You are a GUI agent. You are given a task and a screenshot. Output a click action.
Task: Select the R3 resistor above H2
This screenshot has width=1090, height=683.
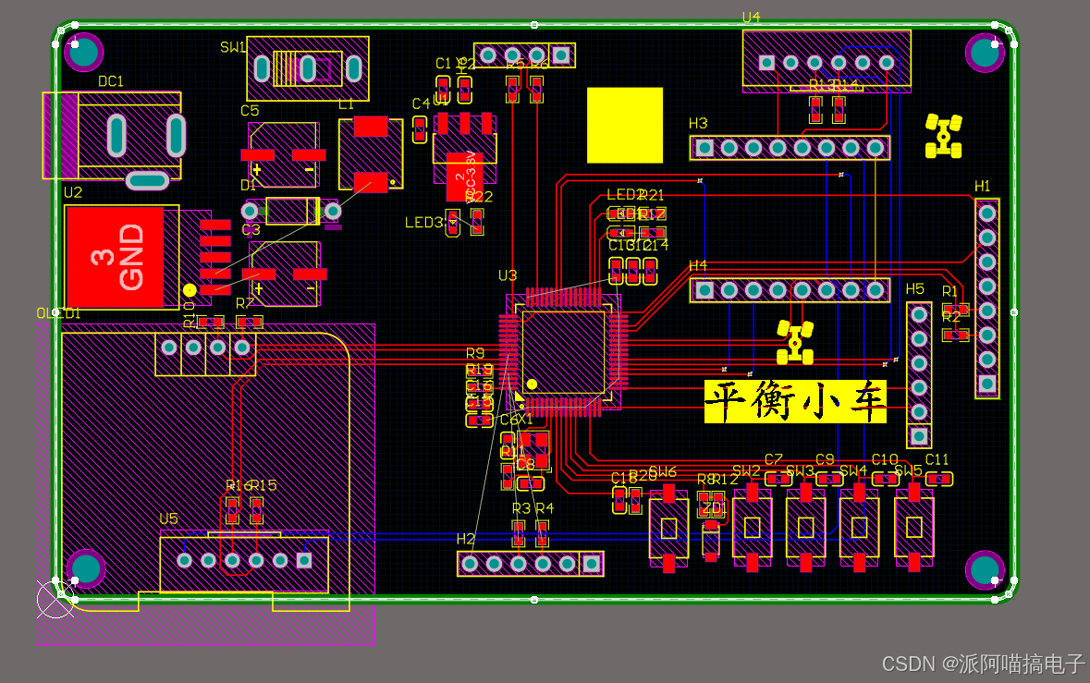click(x=518, y=533)
